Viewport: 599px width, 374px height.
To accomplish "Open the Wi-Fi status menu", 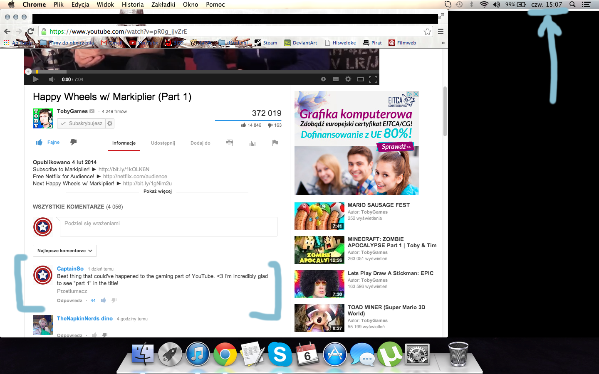I will coord(484,5).
